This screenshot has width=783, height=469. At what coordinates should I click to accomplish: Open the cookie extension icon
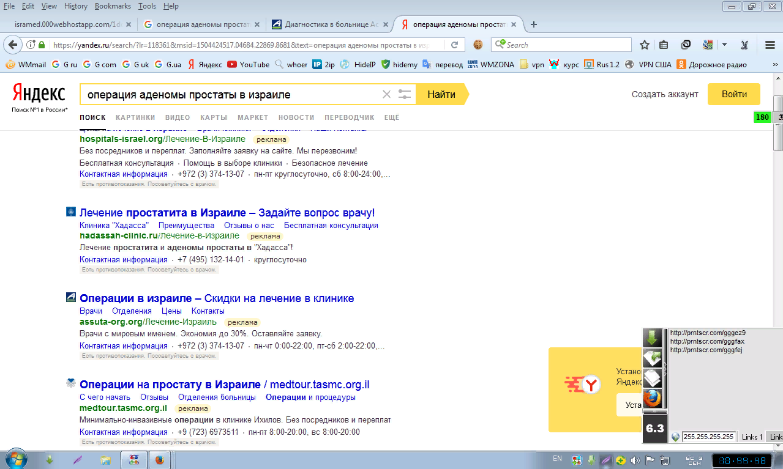[x=478, y=45]
